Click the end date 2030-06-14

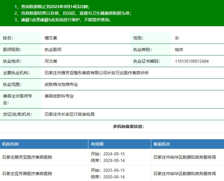(114, 177)
